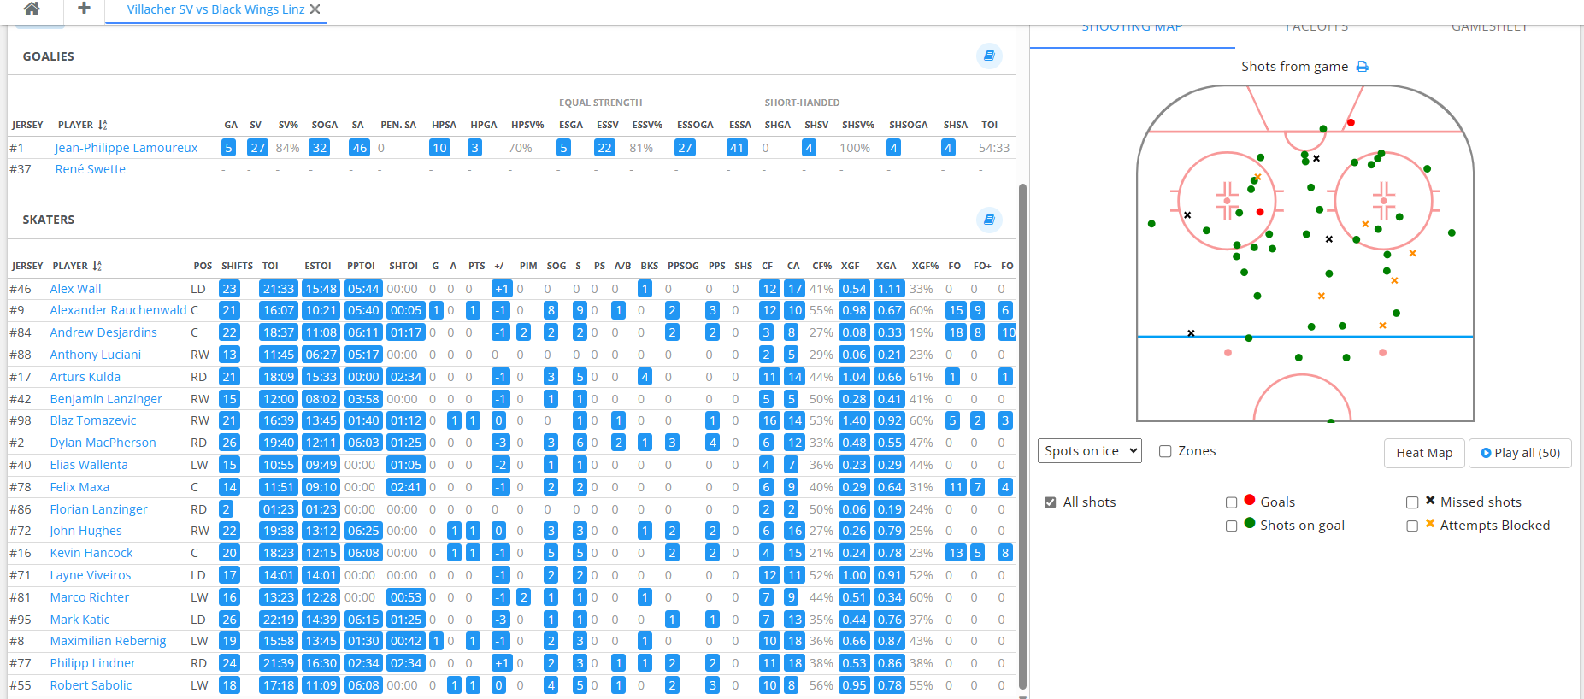Close the Villacher SV vs Black Wings Linz tab
This screenshot has width=1584, height=699.
pos(315,9)
